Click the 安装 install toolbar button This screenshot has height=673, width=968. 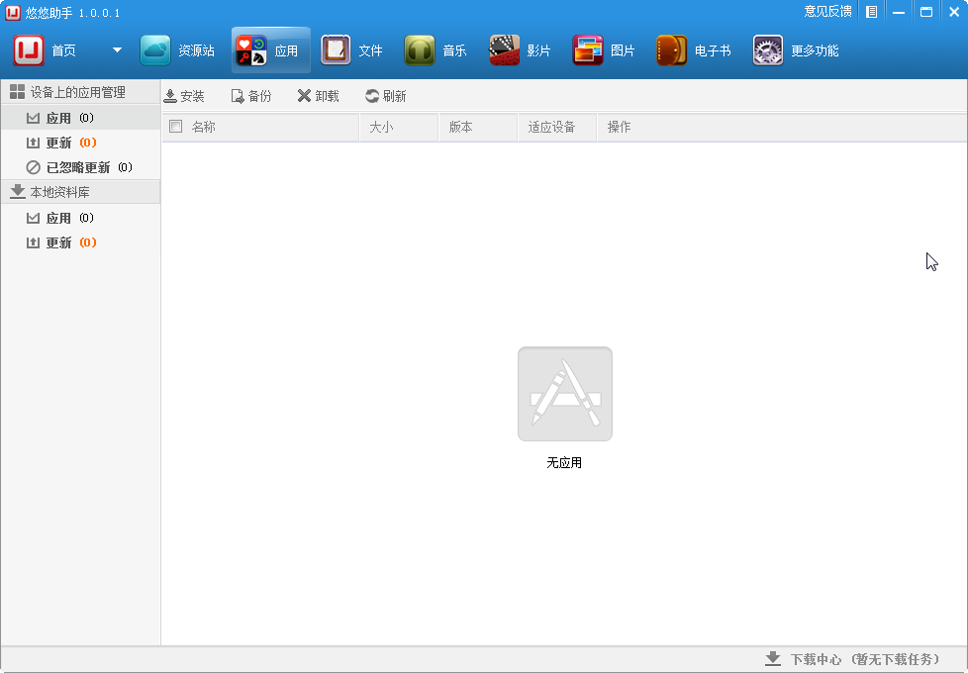(x=185, y=95)
